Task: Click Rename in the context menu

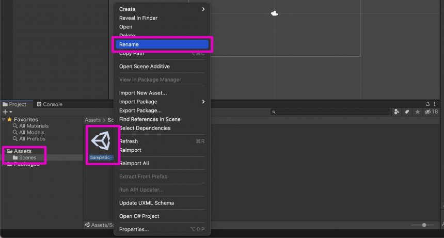Action: coord(162,44)
